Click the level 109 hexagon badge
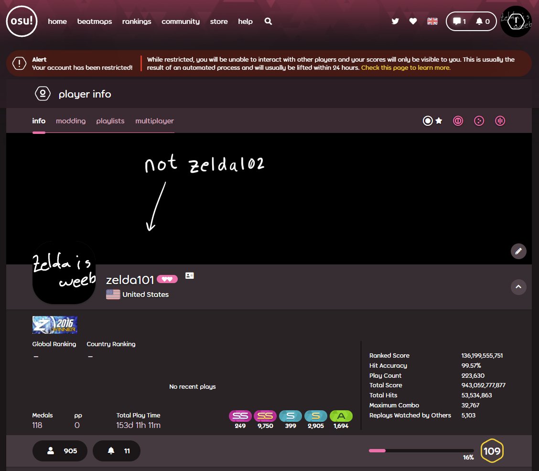 point(492,451)
